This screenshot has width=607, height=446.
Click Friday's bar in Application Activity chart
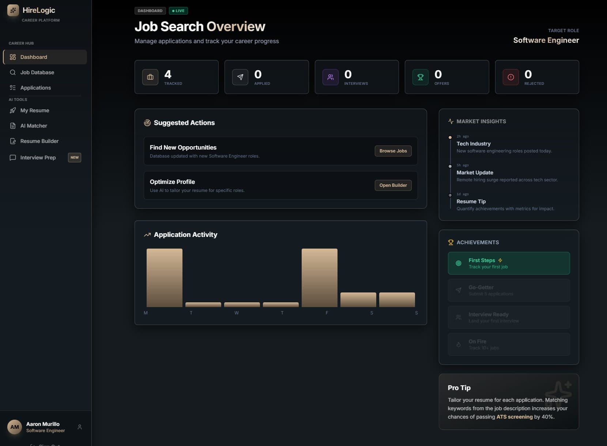click(x=319, y=278)
